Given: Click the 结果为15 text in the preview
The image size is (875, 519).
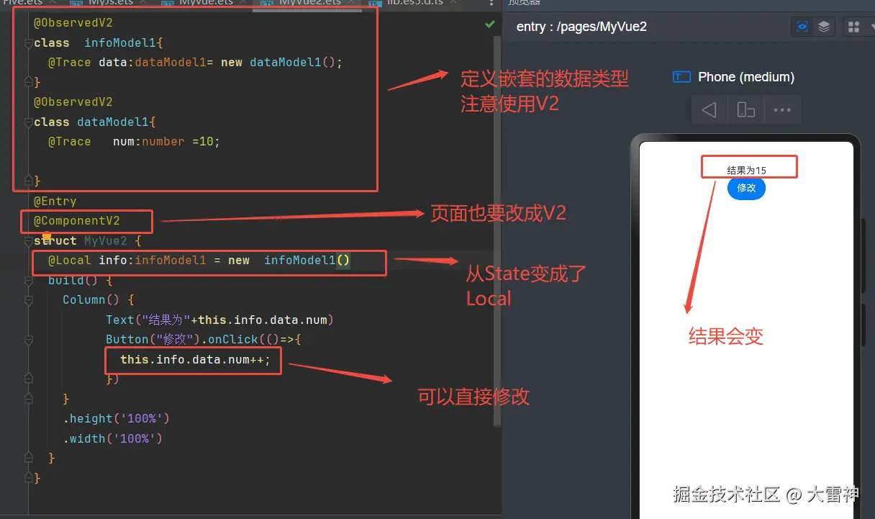Looking at the screenshot, I should (746, 171).
